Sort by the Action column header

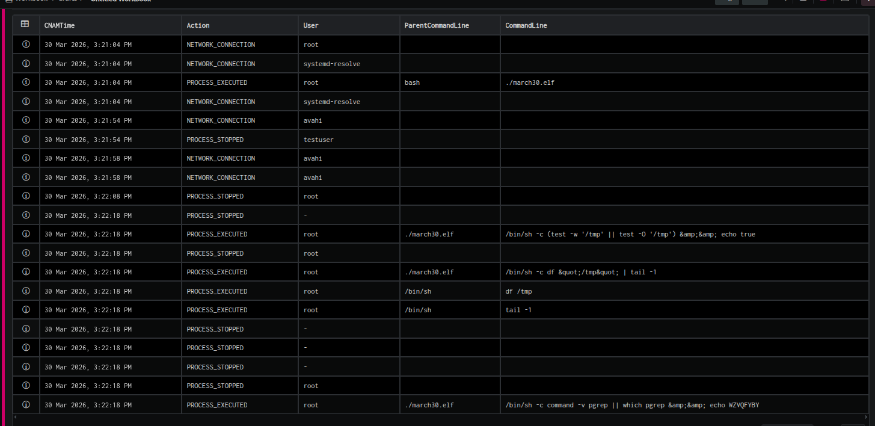pyautogui.click(x=240, y=25)
